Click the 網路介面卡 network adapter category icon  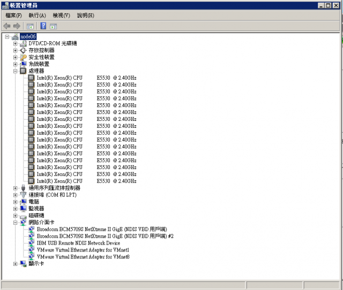[x=23, y=223]
